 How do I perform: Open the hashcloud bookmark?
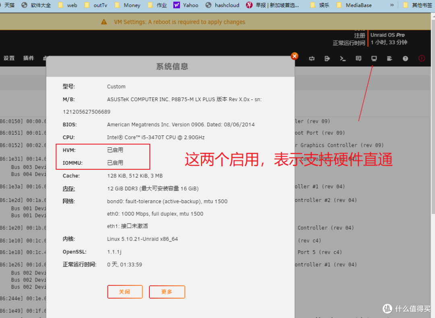click(222, 5)
